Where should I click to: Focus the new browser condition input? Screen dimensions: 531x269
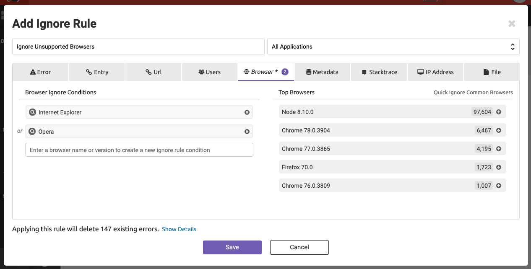point(139,150)
